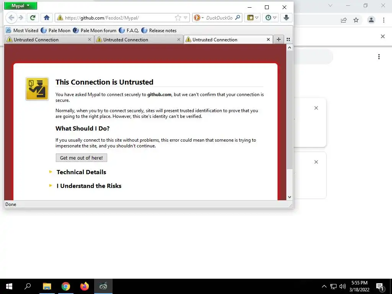Switch to Google Chrome in the taskbar
392x294 pixels.
coord(66,286)
